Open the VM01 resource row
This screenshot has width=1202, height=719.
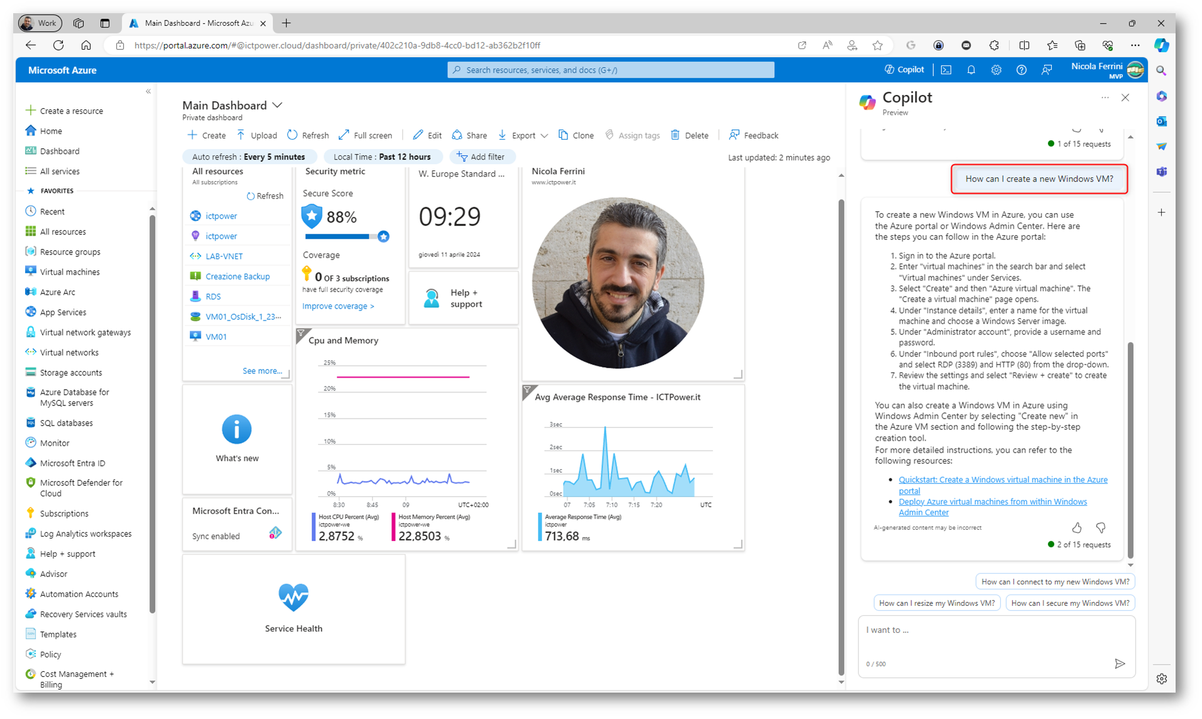tap(237, 337)
